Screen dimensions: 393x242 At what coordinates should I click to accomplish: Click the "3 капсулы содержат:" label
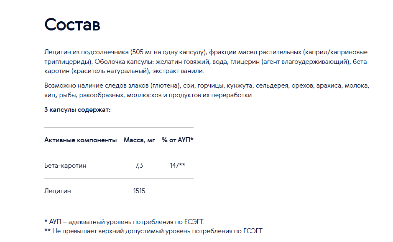(x=77, y=110)
